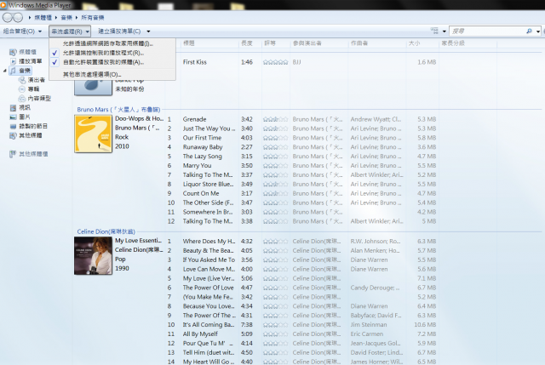The height and width of the screenshot is (365, 545).
Task: Click the 演出者 artist icon in sidebar
Action: click(x=22, y=80)
